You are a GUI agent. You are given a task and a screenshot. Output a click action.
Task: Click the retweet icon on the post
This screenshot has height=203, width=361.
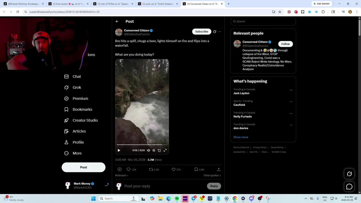click(x=151, y=169)
